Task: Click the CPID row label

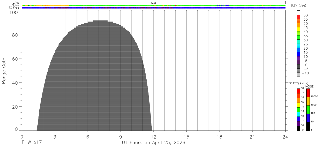Action: pyautogui.click(x=15, y=3)
